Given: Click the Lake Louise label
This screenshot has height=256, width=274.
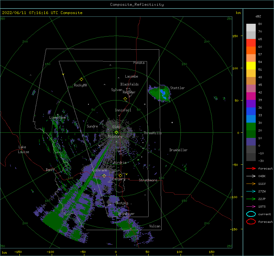Looking at the screenshot, I should click(23, 149).
